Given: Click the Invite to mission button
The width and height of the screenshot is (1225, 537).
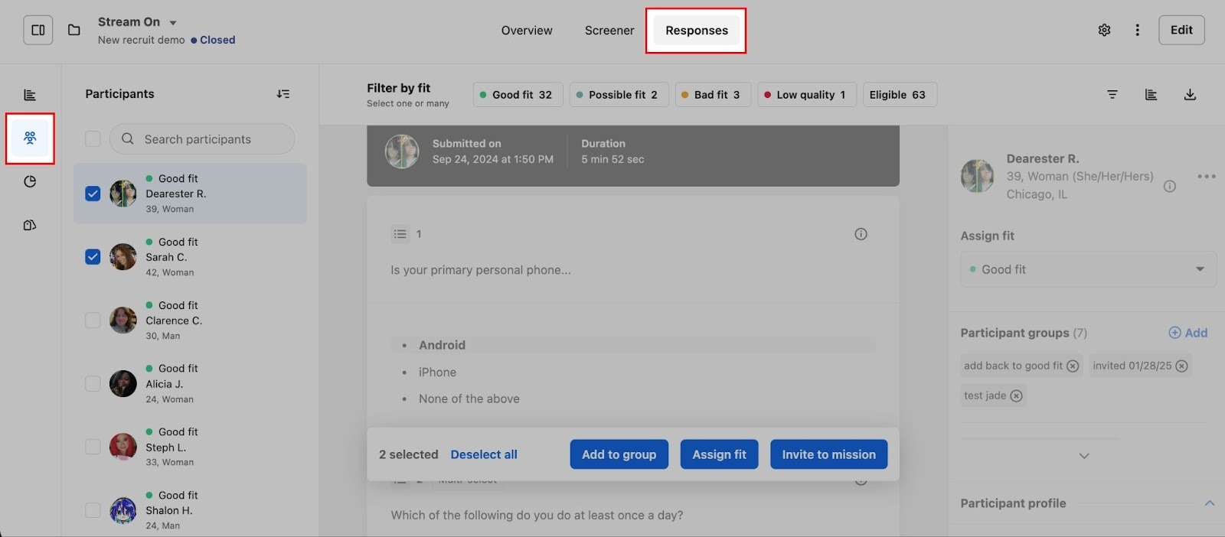Looking at the screenshot, I should [828, 454].
